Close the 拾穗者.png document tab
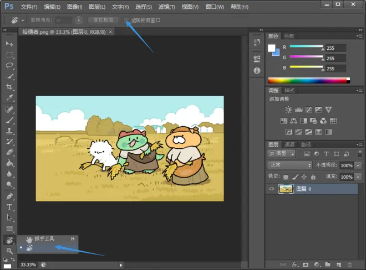 click(110, 32)
